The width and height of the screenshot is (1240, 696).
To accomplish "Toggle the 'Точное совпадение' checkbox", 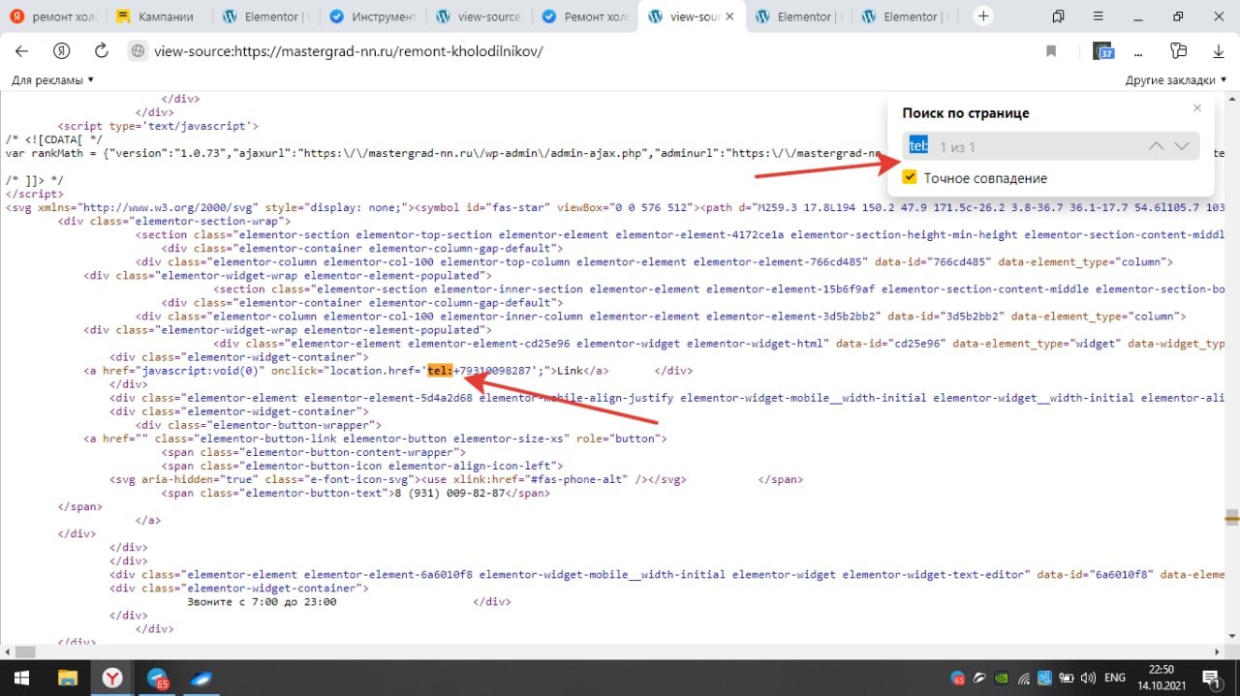I will click(x=910, y=177).
